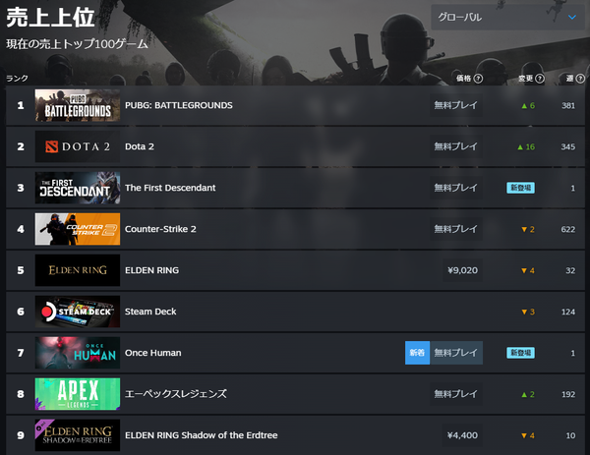
Task: Open the グローバル region dropdown
Action: click(x=508, y=18)
